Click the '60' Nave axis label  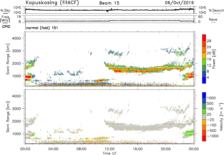click(200, 17)
